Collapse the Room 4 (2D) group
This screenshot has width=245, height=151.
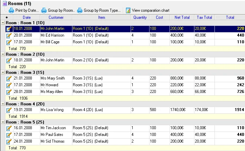[x=3, y=104]
